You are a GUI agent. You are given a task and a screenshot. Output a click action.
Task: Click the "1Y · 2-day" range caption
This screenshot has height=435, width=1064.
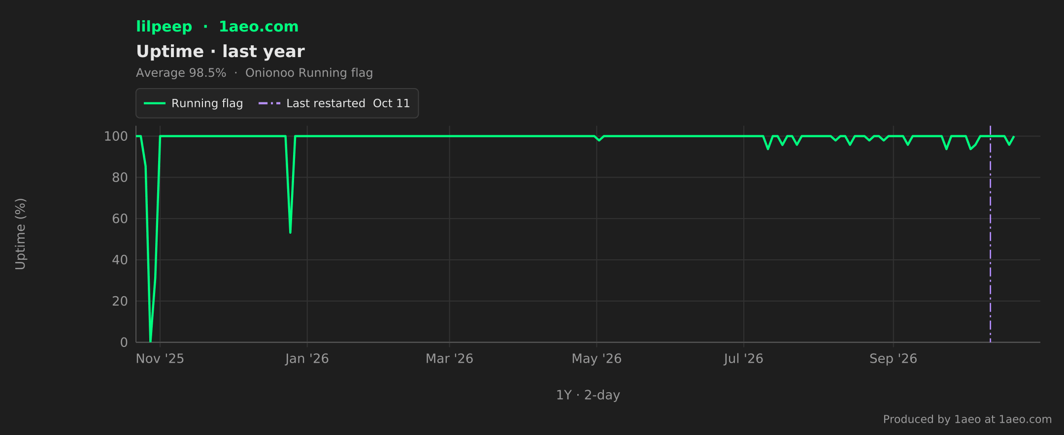point(588,395)
